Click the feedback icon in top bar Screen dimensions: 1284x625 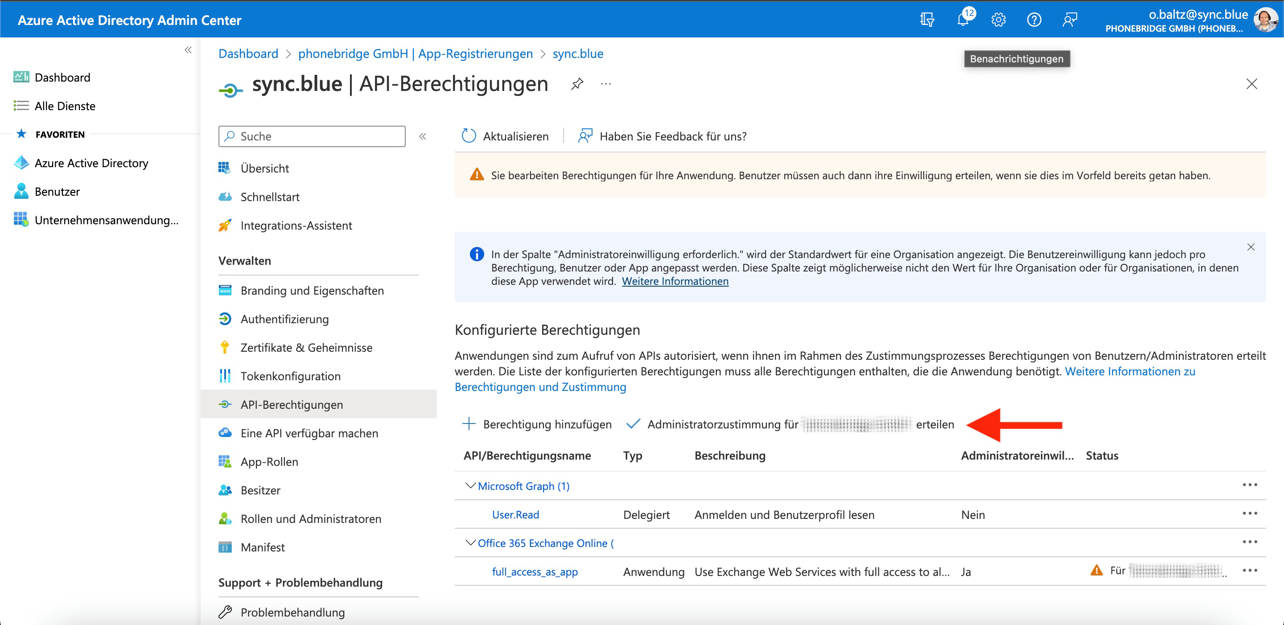click(x=1070, y=20)
